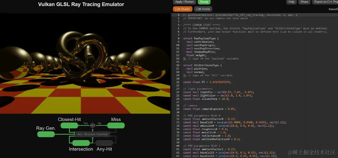
Task: Collapse the RayPayloadType struct fold arrow
Action: [181, 38]
